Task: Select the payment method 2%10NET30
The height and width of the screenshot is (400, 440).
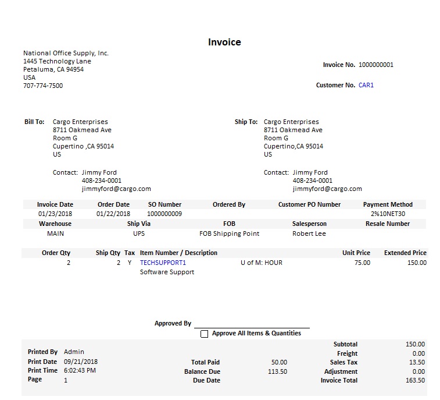Action: click(388, 214)
